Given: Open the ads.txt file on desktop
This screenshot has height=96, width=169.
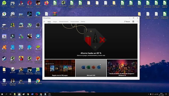Looking at the screenshot, I should (29, 81).
